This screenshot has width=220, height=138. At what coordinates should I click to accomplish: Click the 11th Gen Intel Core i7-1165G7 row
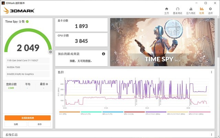[27, 60]
